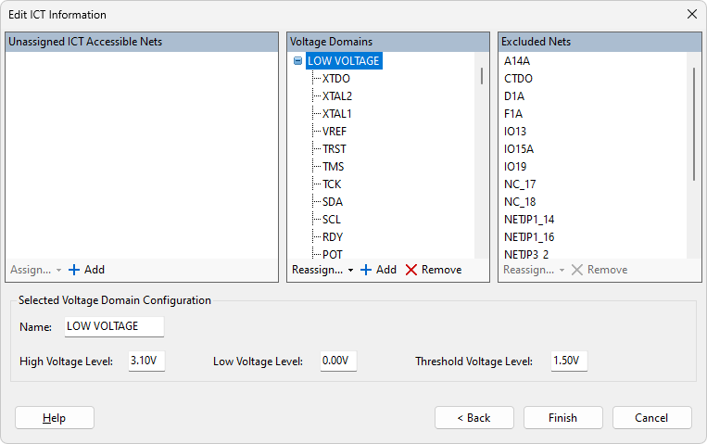Click the red X Remove icon for Voltage Domains
The width and height of the screenshot is (707, 444).
point(411,270)
